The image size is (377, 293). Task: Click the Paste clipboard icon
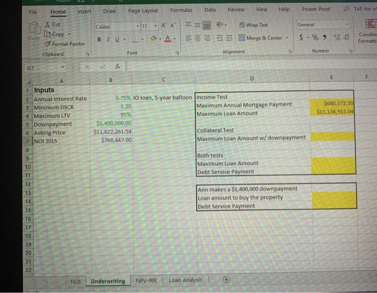tap(35, 28)
